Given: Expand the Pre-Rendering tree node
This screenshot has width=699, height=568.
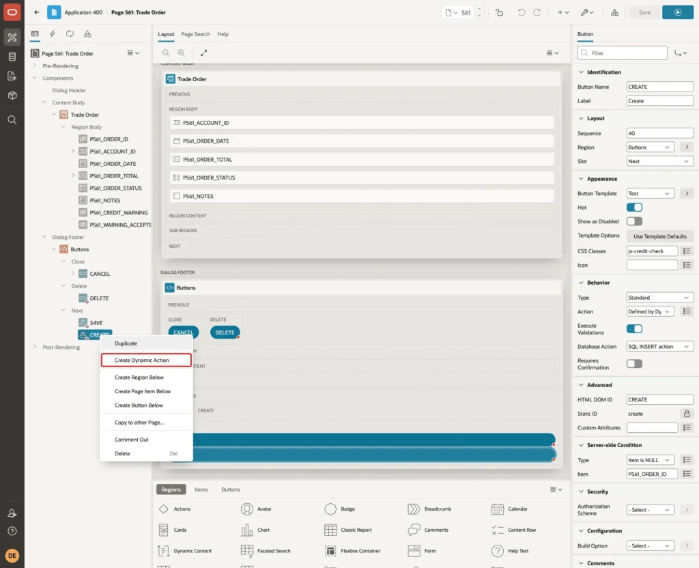Looking at the screenshot, I should [35, 66].
